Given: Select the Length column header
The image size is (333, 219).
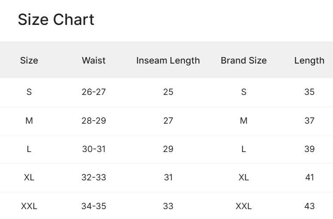Looking at the screenshot, I should pyautogui.click(x=309, y=61).
